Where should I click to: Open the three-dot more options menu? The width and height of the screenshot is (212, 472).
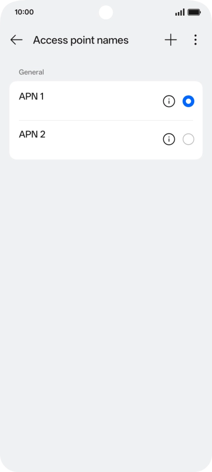195,40
